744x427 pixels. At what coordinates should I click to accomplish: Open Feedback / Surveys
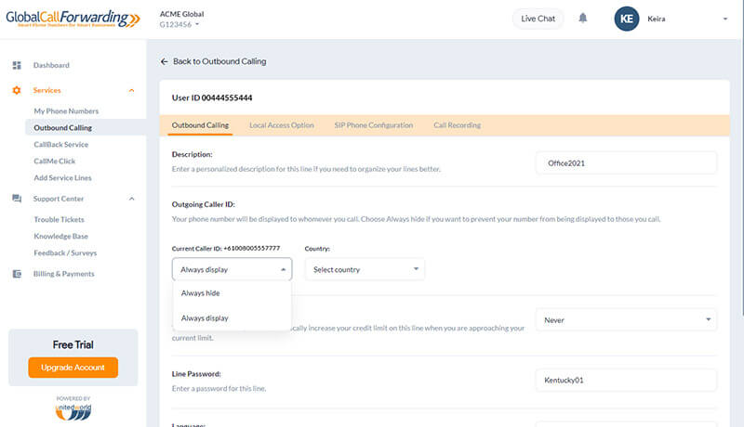(65, 252)
